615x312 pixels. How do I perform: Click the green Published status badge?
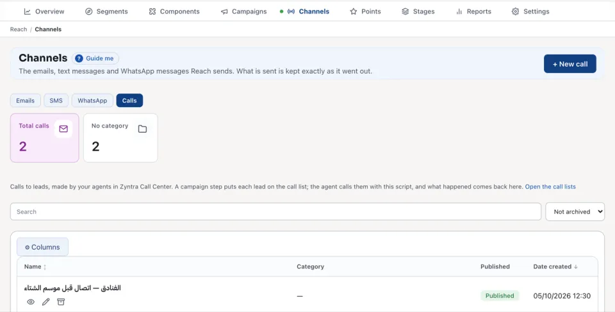500,296
